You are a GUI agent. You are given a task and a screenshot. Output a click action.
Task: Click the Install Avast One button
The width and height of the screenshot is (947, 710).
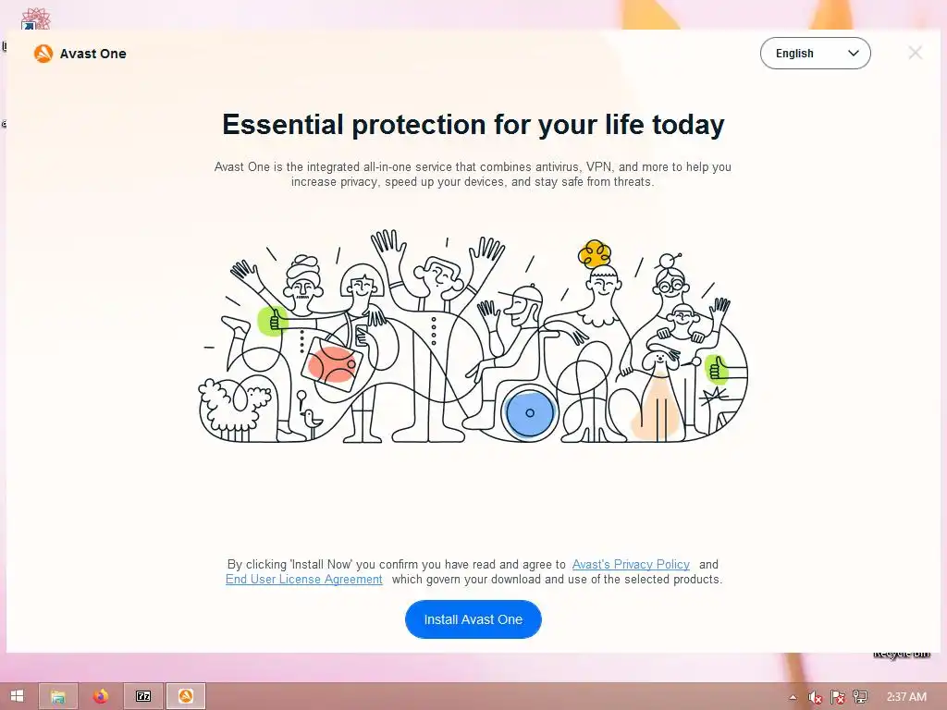473,619
